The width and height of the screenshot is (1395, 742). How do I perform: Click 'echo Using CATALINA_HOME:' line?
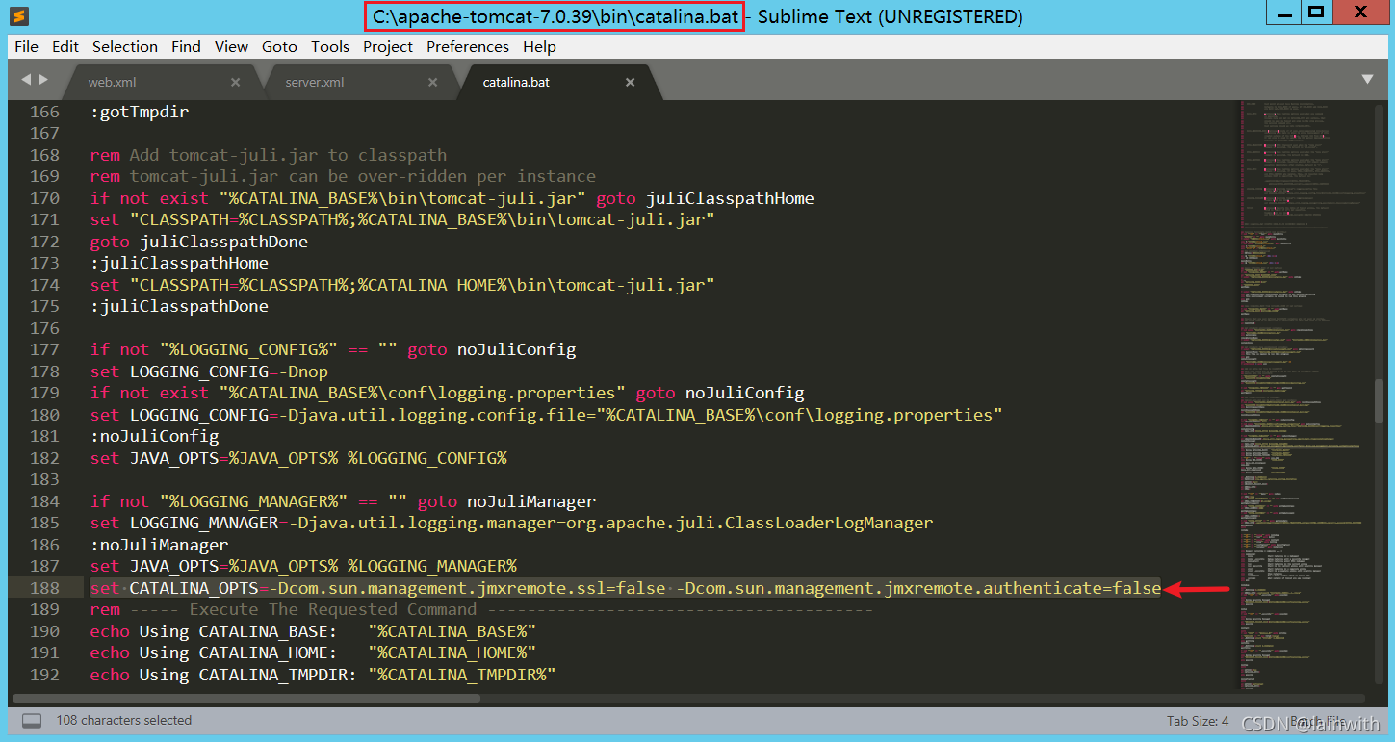313,652
